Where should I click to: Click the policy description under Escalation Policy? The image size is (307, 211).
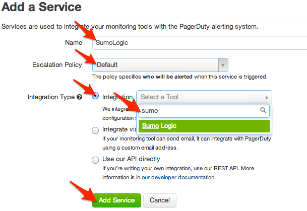click(x=179, y=77)
